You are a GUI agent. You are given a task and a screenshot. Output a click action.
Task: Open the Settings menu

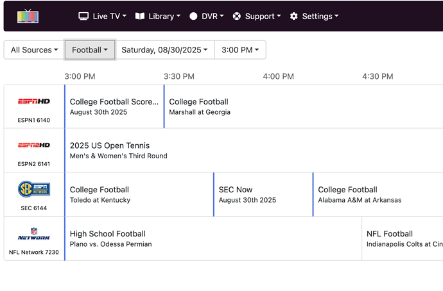pos(314,16)
